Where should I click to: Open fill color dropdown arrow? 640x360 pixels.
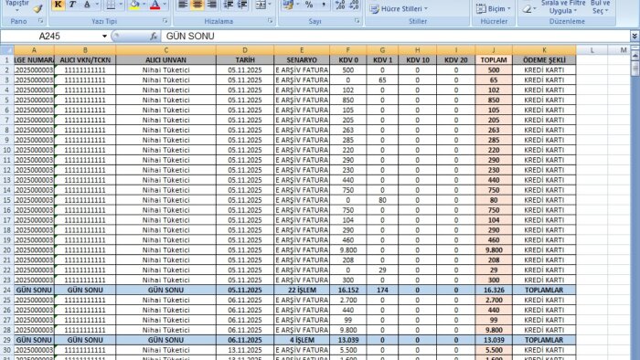(144, 5)
